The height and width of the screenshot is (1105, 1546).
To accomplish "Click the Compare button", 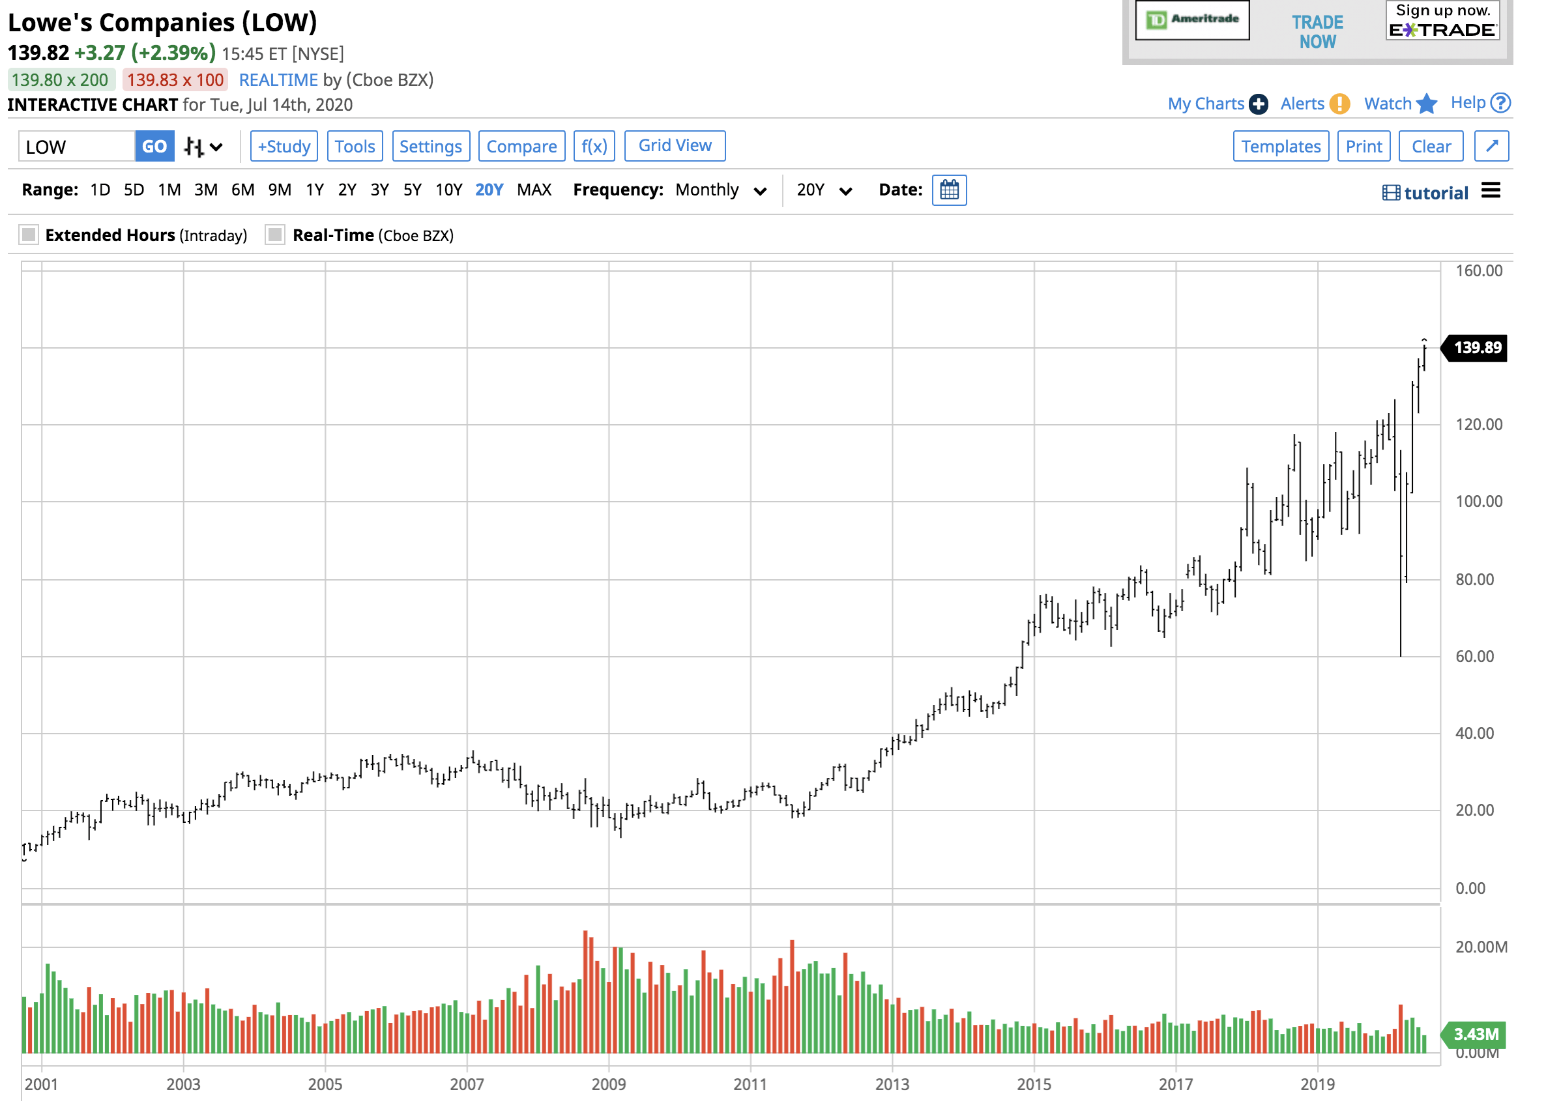I will click(521, 147).
